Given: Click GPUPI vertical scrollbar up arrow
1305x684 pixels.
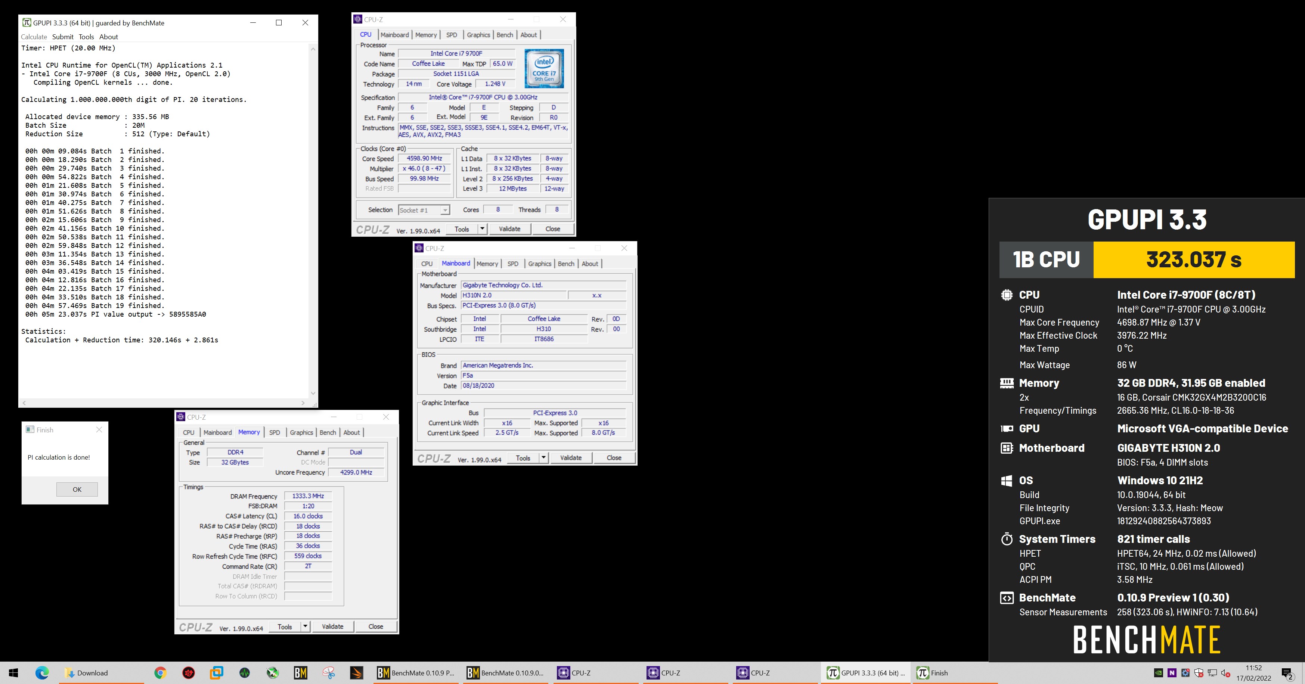Looking at the screenshot, I should [313, 49].
